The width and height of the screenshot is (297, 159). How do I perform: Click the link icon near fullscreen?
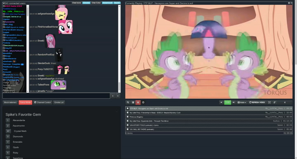pyautogui.click(x=274, y=102)
